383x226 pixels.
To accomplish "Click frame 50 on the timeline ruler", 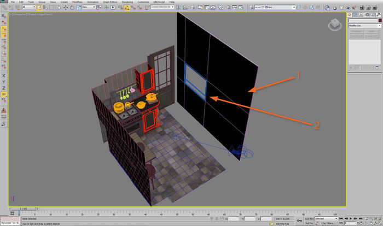I will coord(177,215).
